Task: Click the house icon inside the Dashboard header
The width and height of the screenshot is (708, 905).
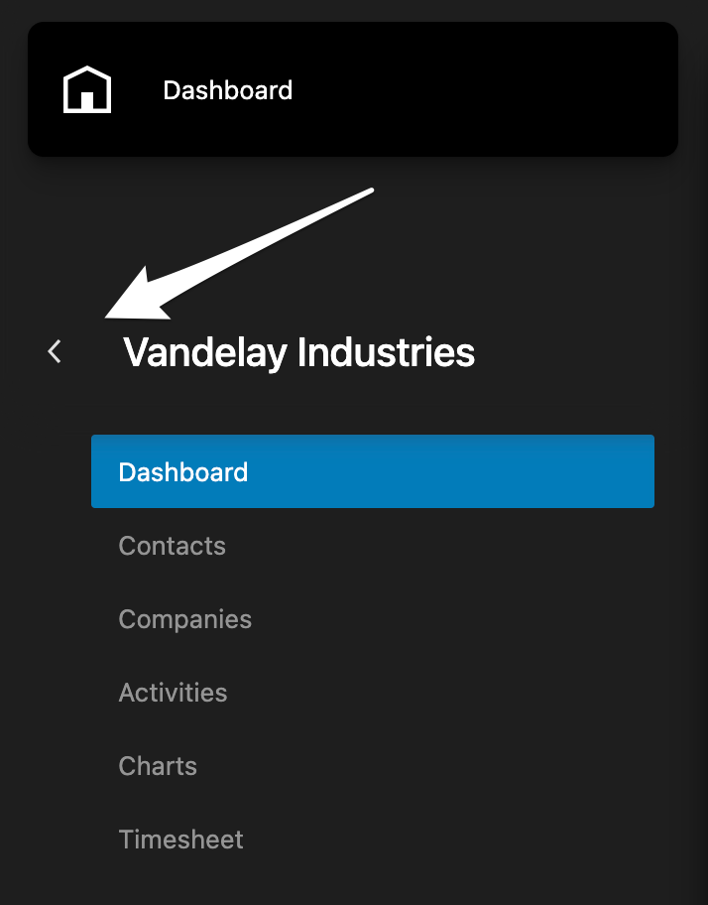Action: click(87, 88)
